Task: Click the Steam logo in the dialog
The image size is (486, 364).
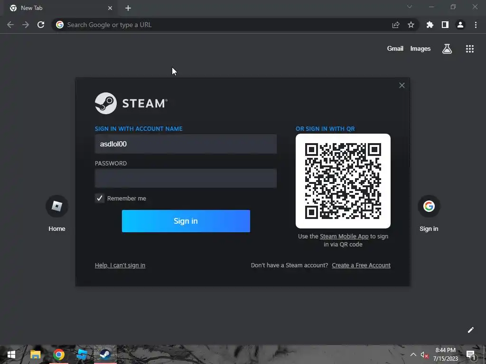Action: coord(131,103)
